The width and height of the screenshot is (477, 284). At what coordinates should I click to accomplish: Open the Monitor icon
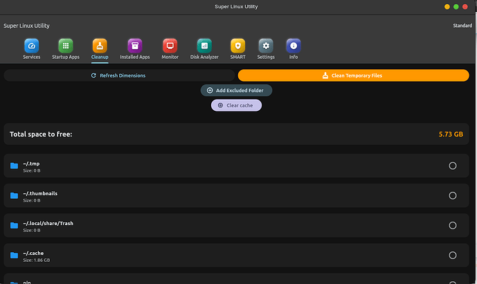[x=170, y=46]
